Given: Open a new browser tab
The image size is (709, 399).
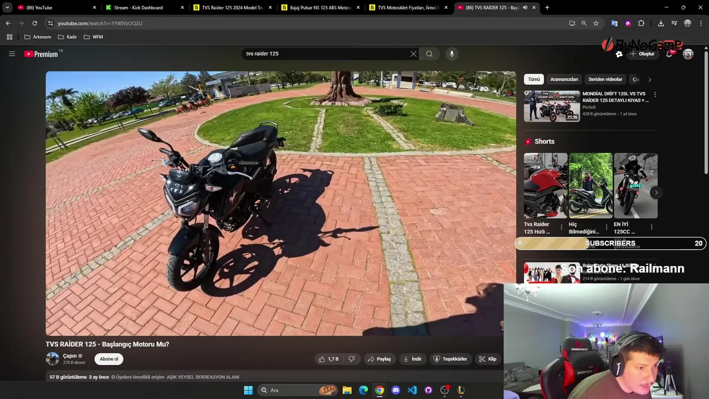Looking at the screenshot, I should 547,8.
